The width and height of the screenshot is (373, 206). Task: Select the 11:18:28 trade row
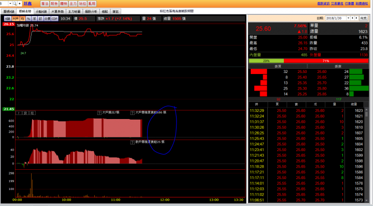[x=306, y=167]
